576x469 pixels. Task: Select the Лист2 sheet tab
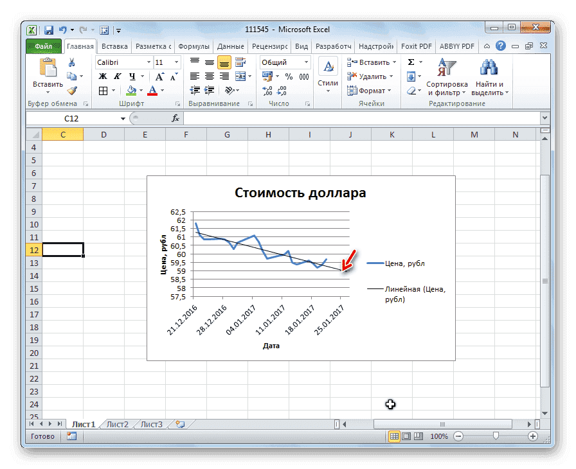[117, 424]
